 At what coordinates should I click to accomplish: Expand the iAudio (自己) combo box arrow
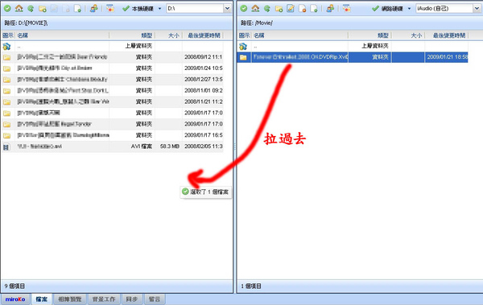(x=477, y=9)
